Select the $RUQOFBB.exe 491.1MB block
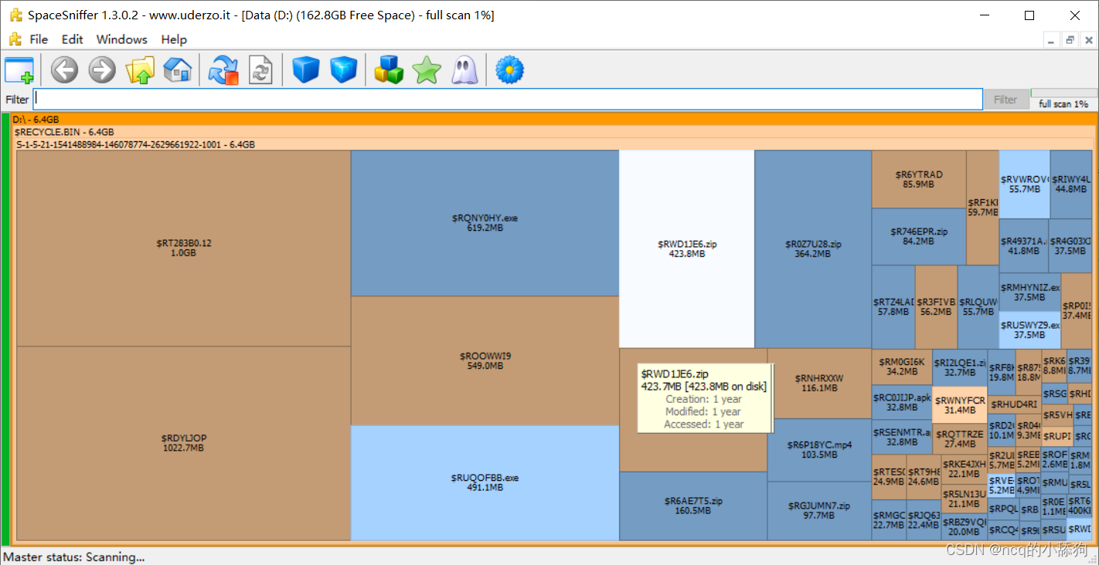This screenshot has height=565, width=1099. pos(485,482)
